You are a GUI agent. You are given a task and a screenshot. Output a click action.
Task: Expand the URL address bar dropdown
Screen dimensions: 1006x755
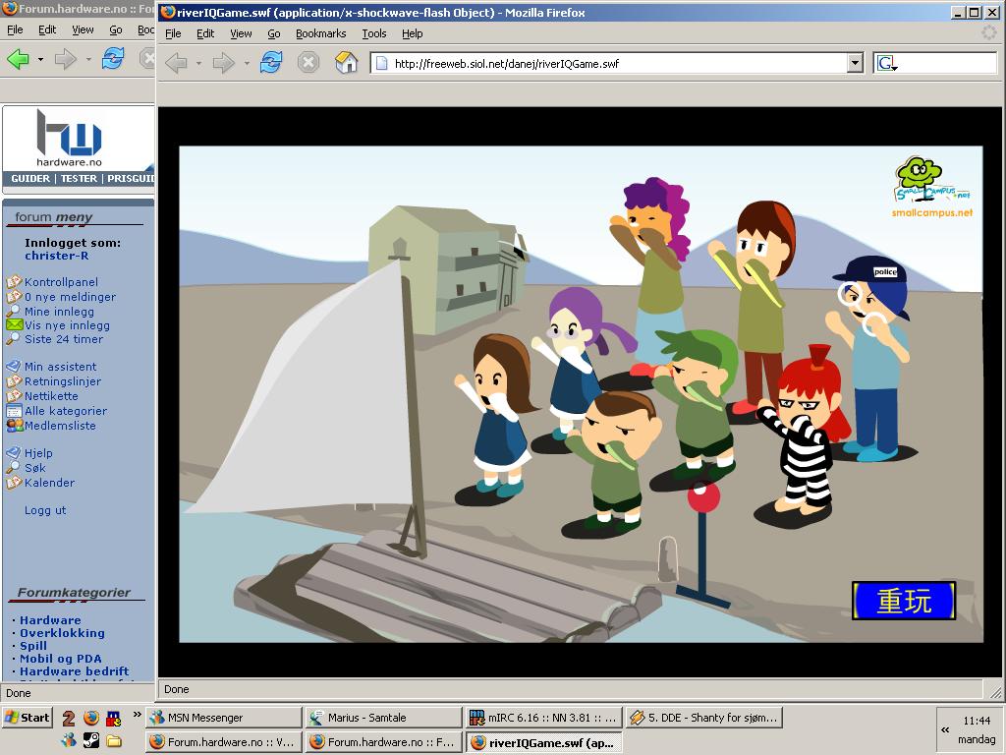(855, 63)
